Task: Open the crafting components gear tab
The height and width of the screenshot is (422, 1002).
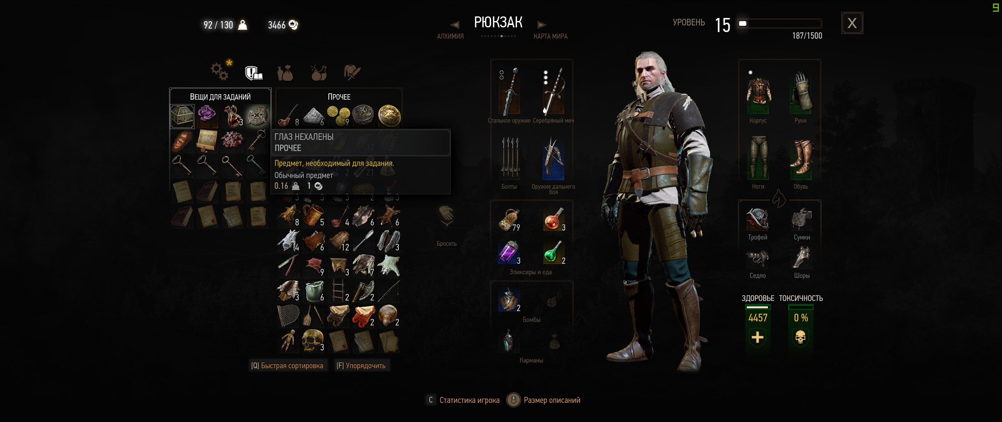Action: [220, 71]
